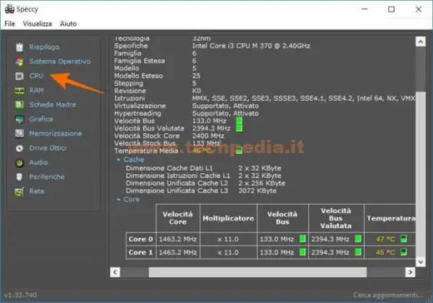Click the horizontal scrollbar right arrow
433x303 pixels.
pos(411,272)
